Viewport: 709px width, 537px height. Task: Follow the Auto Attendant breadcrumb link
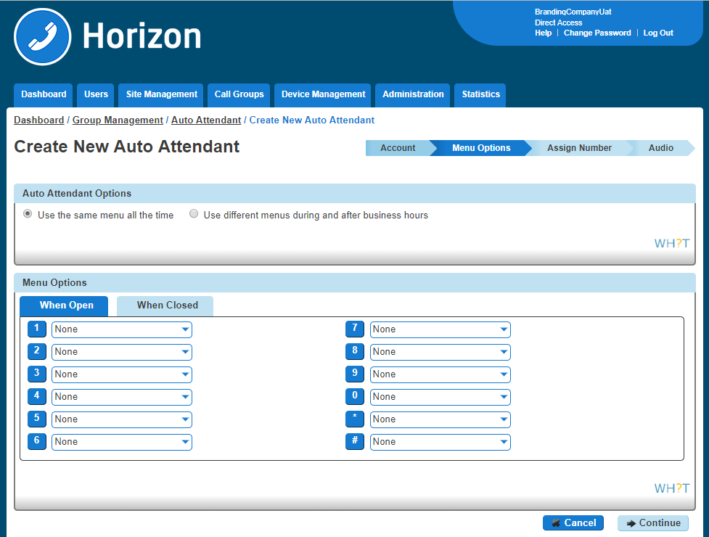click(x=206, y=120)
